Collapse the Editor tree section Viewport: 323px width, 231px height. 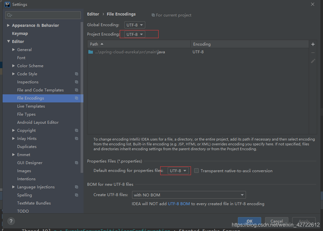pyautogui.click(x=8, y=41)
